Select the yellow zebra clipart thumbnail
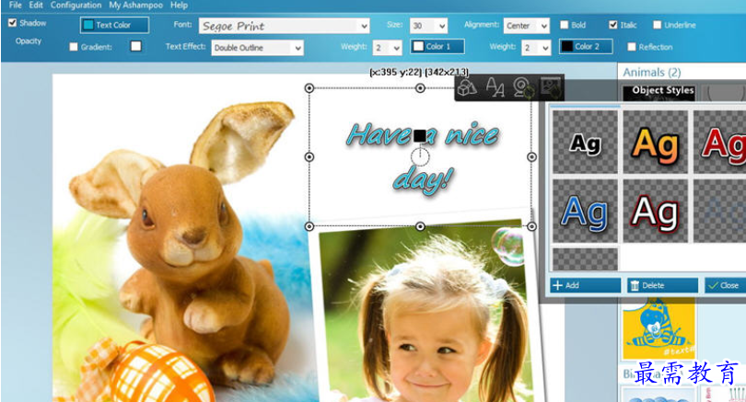Image resolution: width=746 pixels, height=402 pixels. click(x=658, y=328)
